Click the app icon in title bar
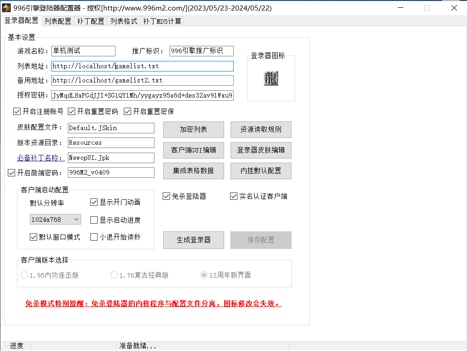Image resolution: width=467 pixels, height=351 pixels. (6, 8)
